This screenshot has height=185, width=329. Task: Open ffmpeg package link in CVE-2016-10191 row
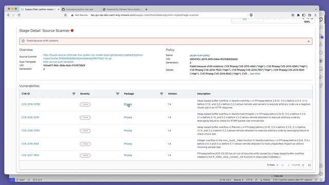(128, 118)
